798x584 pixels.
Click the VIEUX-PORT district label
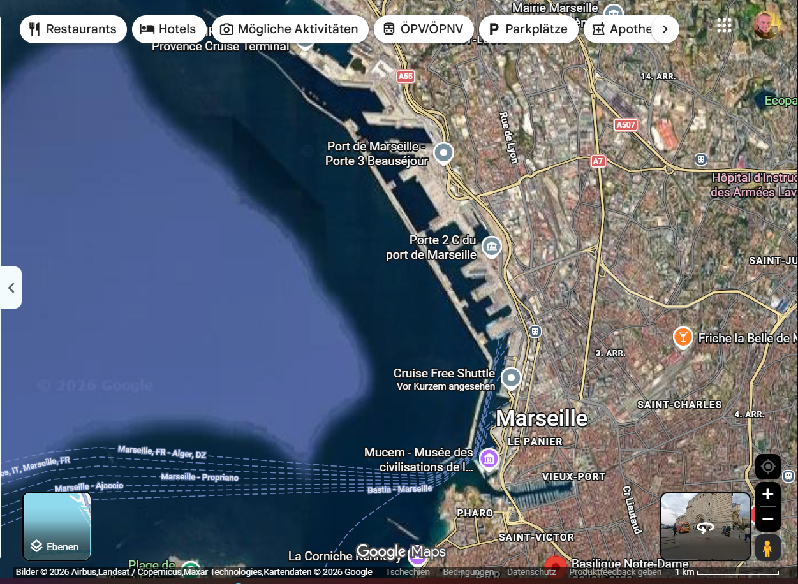574,476
